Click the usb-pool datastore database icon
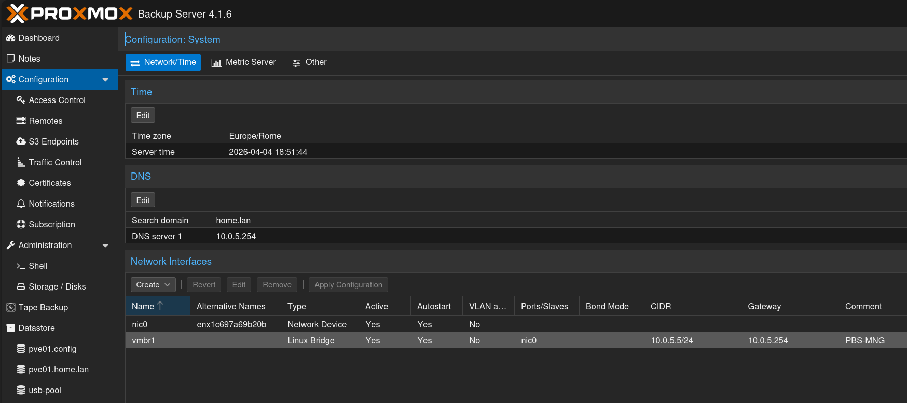The height and width of the screenshot is (403, 907). click(x=21, y=390)
